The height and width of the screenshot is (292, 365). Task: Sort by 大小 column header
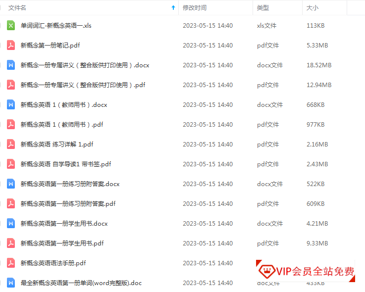[313, 8]
